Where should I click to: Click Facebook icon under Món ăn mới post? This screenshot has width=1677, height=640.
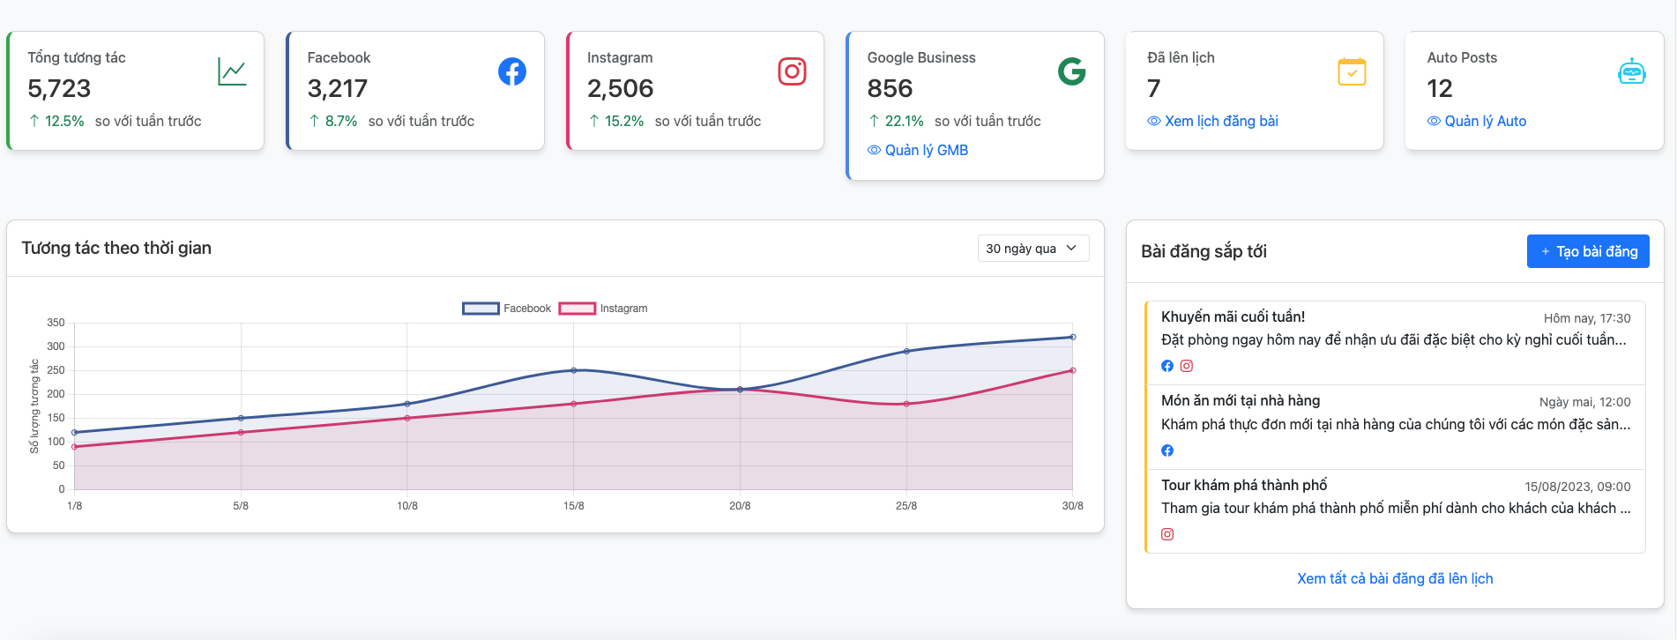[1167, 450]
